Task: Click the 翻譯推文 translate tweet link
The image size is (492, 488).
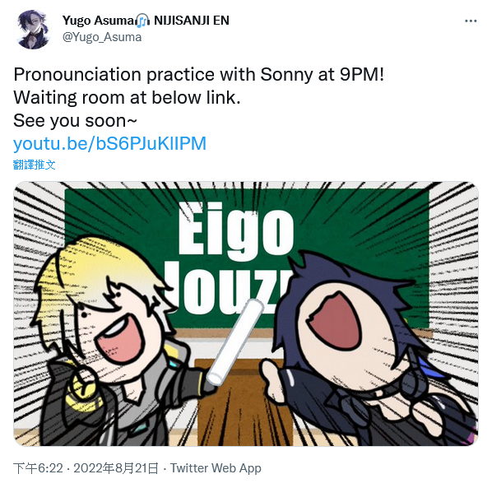Action: coord(35,165)
